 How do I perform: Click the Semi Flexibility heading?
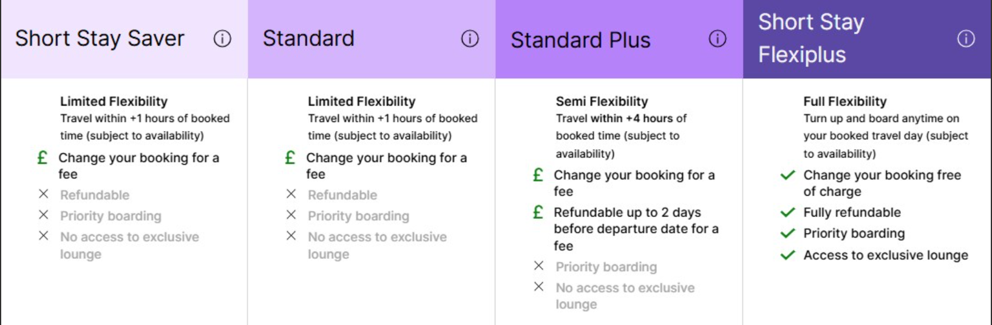click(602, 101)
